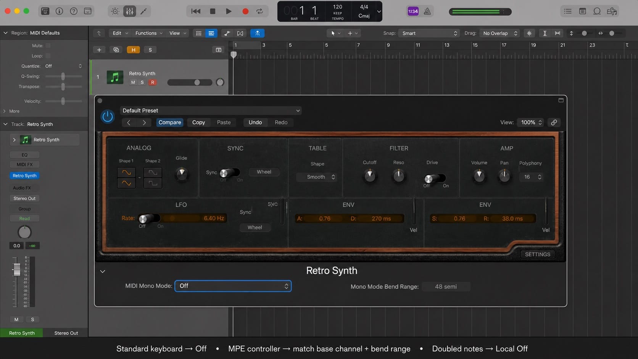Click the Compare button
The image size is (638, 359).
click(170, 122)
